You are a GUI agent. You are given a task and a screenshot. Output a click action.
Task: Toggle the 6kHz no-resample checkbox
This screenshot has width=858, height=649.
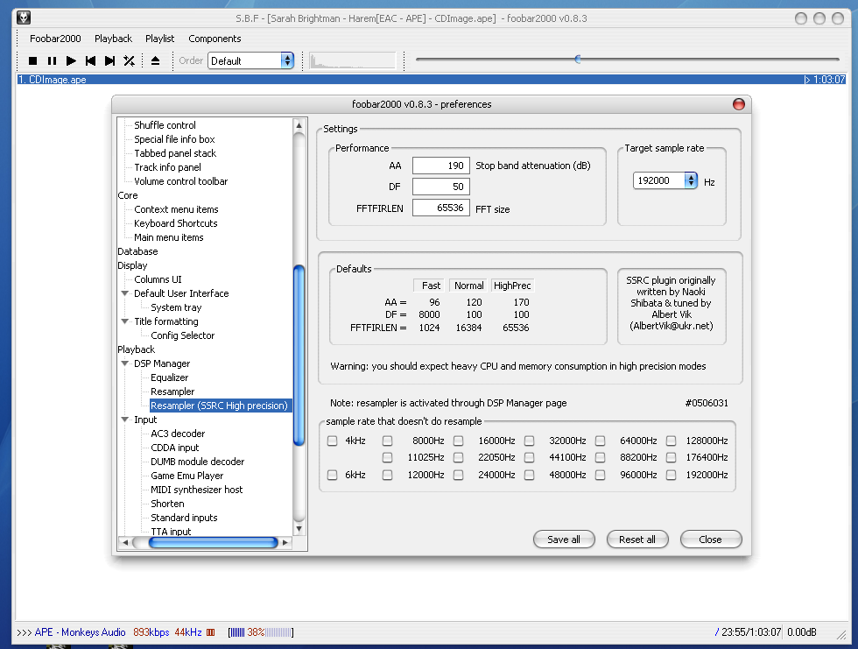(332, 475)
